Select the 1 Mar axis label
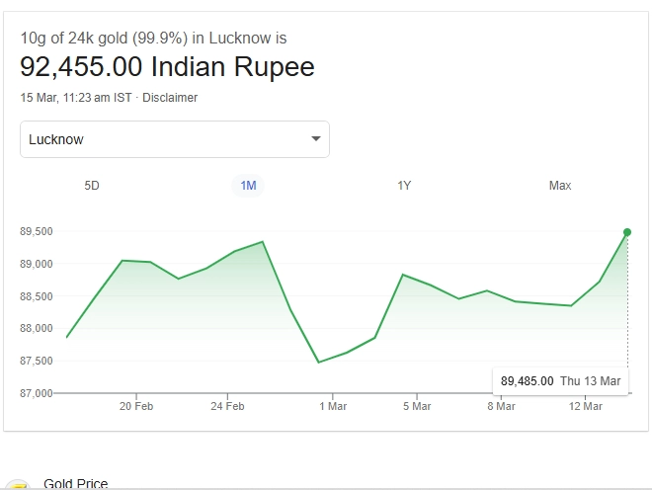The height and width of the screenshot is (490, 652). pyautogui.click(x=333, y=406)
